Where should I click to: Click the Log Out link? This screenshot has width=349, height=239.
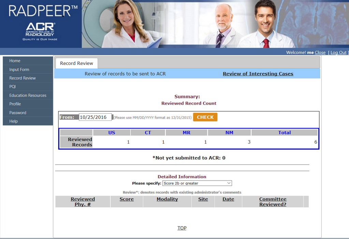(338, 52)
